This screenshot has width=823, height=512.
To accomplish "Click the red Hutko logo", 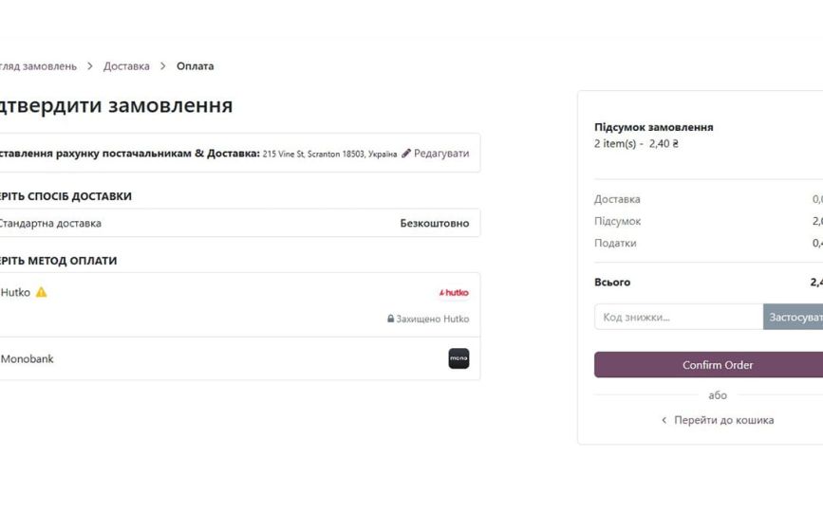I will (x=454, y=293).
